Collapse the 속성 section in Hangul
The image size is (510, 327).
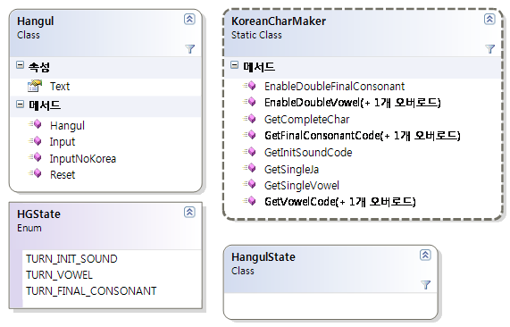click(20, 65)
